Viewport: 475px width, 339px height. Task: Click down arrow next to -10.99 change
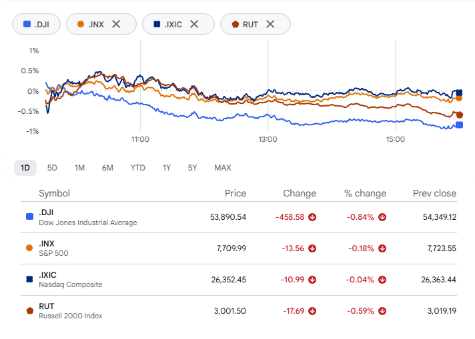(x=312, y=280)
